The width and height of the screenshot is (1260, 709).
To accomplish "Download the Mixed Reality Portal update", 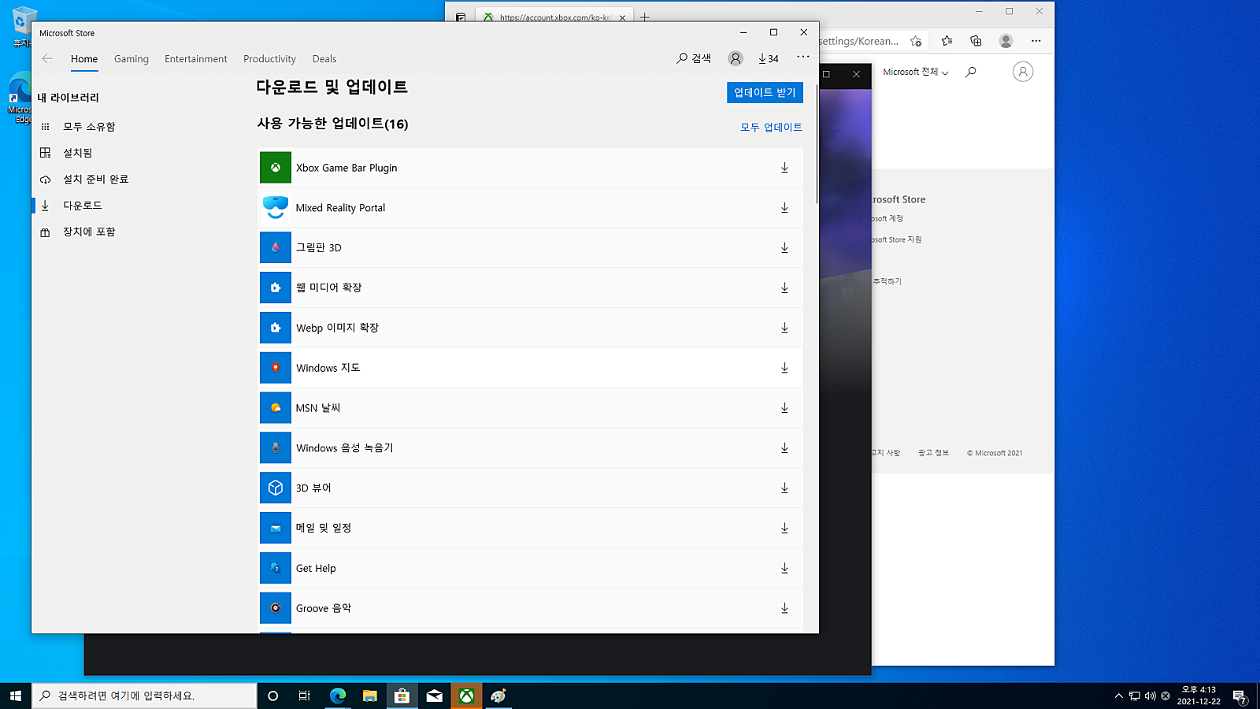I will [x=784, y=208].
